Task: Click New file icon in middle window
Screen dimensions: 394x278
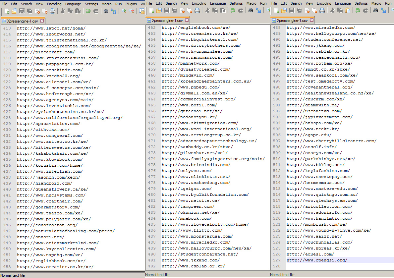Action: coord(151,10)
